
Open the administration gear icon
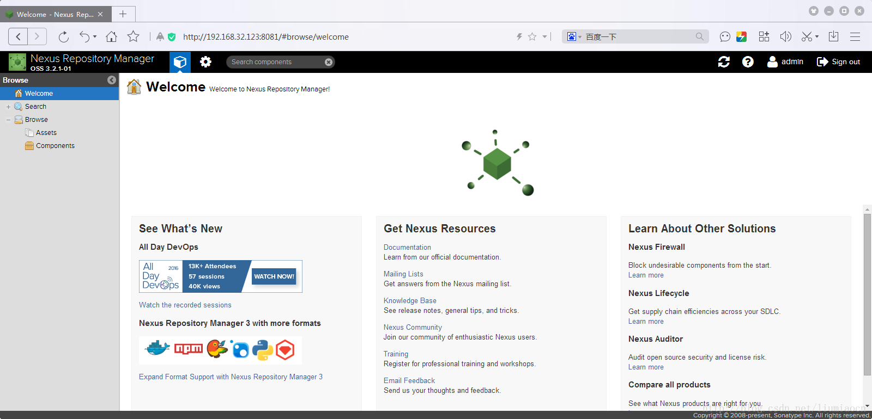[x=205, y=62]
